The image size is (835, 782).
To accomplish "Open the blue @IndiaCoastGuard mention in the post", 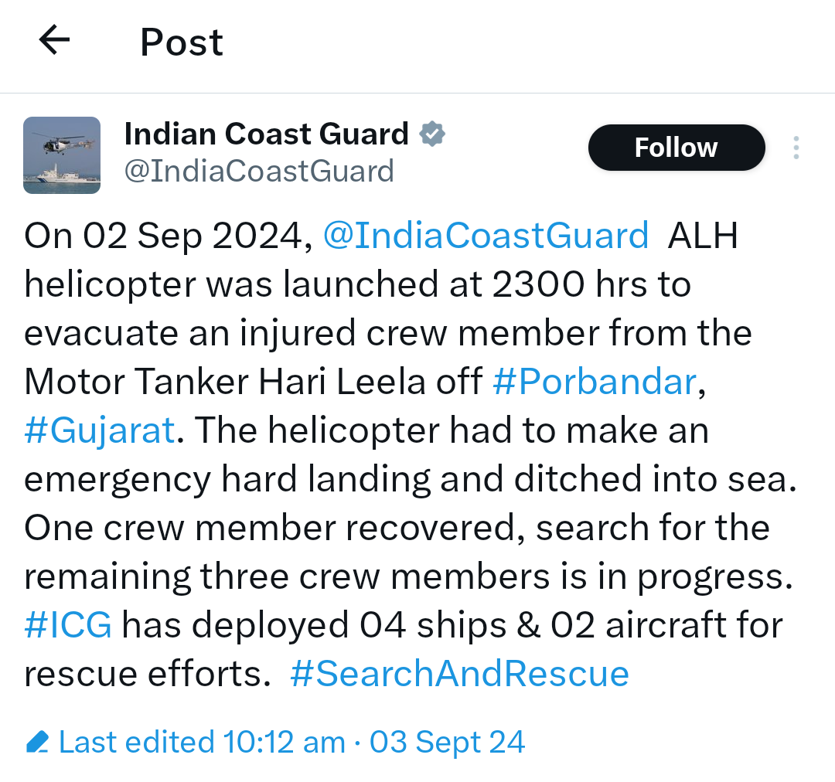I will tap(486, 236).
